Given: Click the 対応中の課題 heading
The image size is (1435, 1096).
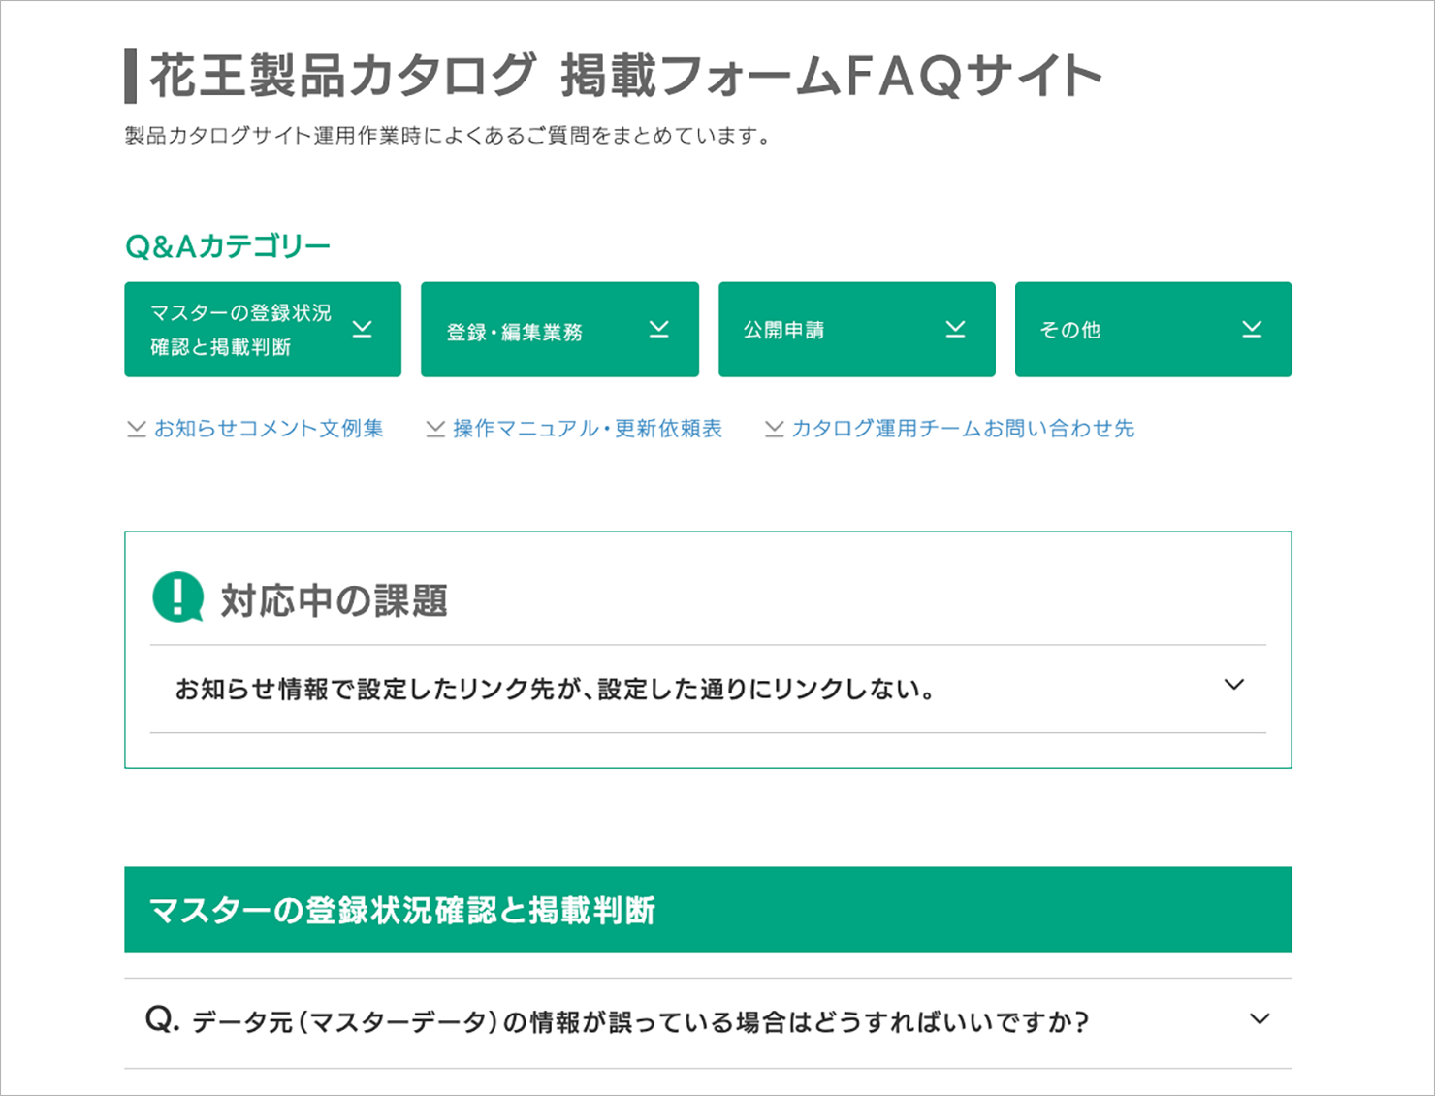Looking at the screenshot, I should (x=334, y=600).
